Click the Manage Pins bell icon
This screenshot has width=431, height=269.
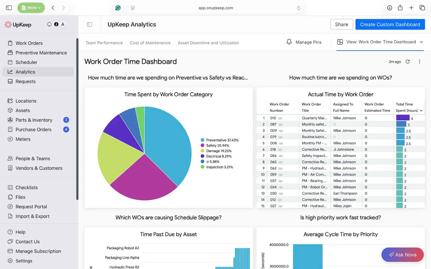(x=289, y=42)
